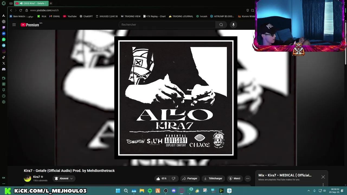The image size is (347, 195).
Task: Open the YouTube bookmark
Action: (70, 16)
